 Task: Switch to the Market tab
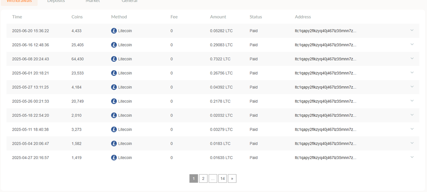pos(93,1)
